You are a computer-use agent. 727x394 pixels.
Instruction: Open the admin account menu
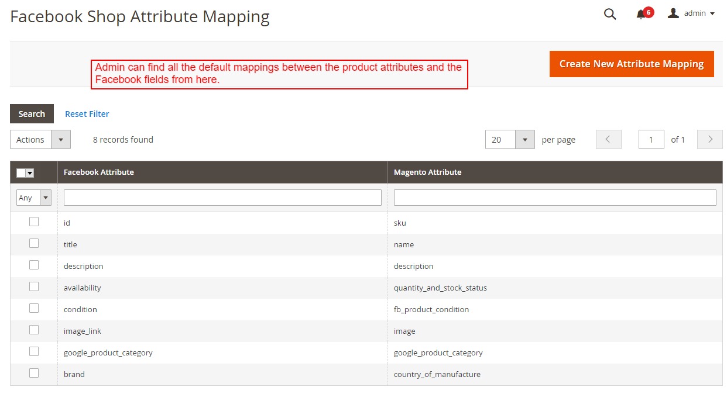point(691,13)
